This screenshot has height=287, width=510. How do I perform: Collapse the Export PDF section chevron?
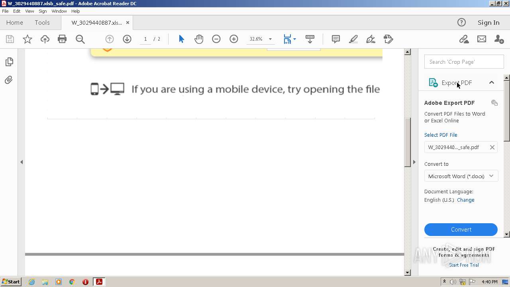492,83
